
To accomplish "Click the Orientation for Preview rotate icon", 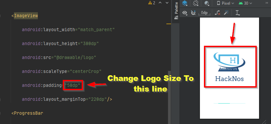I will click(x=196, y=3).
